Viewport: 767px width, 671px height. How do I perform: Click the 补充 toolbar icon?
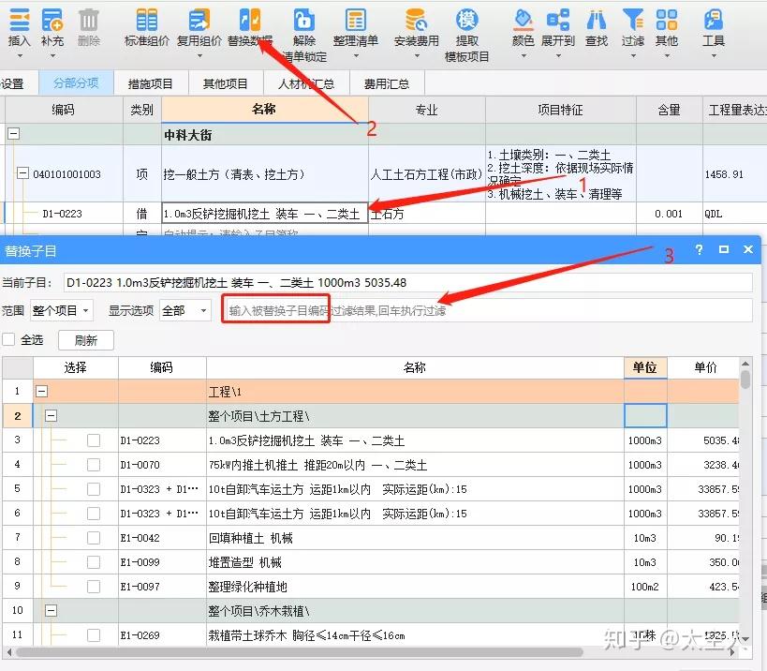coord(52,20)
